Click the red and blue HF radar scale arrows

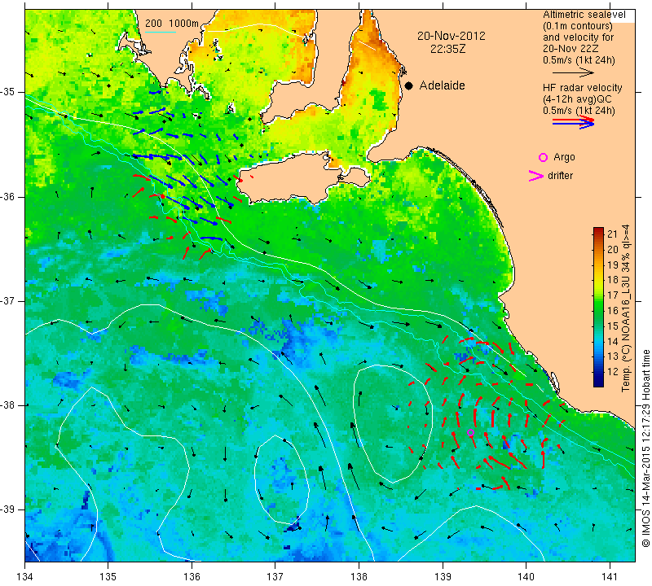click(574, 122)
